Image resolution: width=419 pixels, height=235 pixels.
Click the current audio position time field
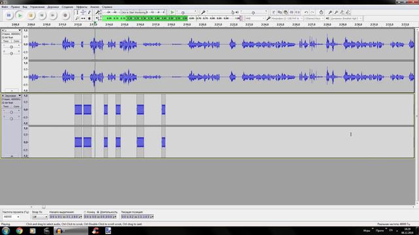[x=137, y=217]
